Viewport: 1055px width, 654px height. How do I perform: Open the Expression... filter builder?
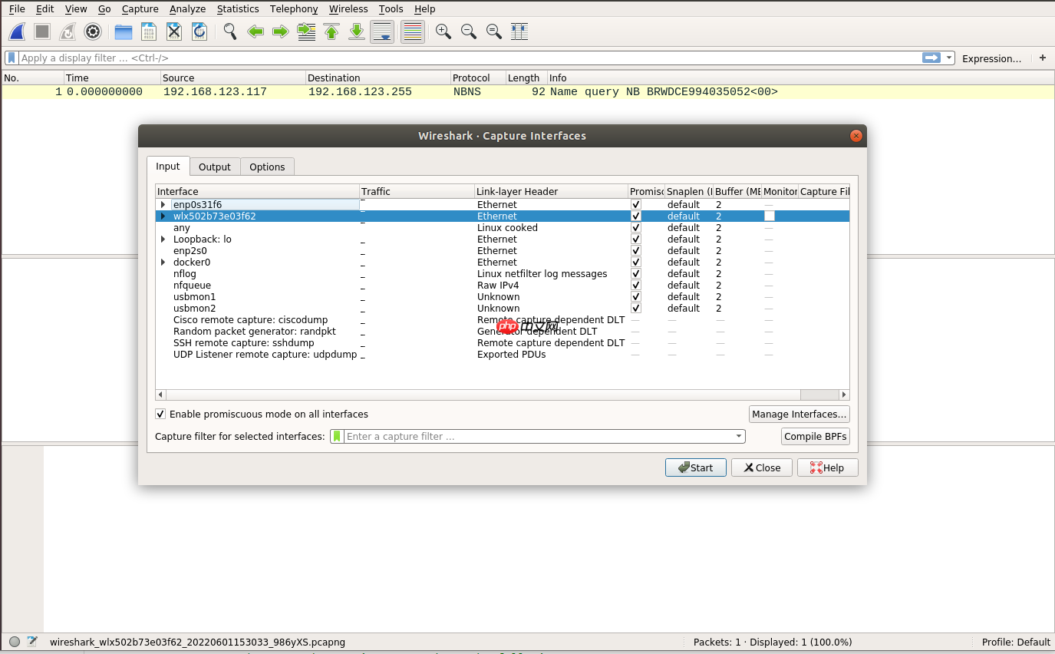pyautogui.click(x=992, y=58)
